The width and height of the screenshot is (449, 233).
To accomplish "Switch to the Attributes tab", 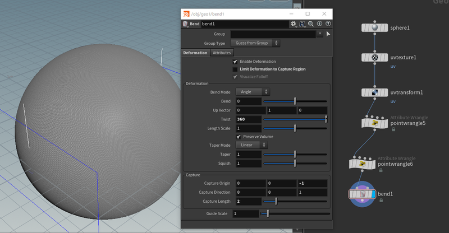I will point(222,53).
